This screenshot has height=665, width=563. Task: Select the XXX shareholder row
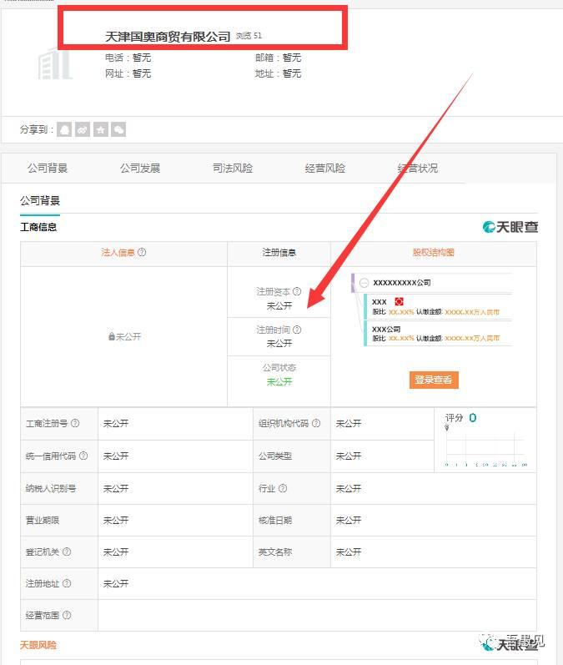coord(438,306)
